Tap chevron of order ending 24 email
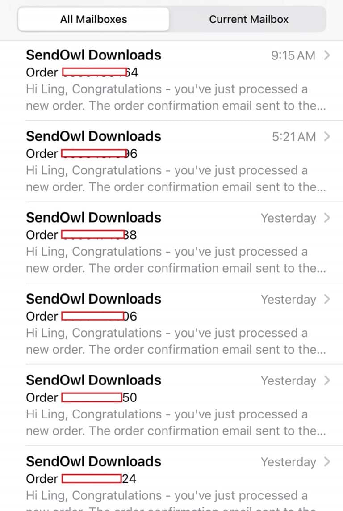The width and height of the screenshot is (343, 511). tap(327, 461)
